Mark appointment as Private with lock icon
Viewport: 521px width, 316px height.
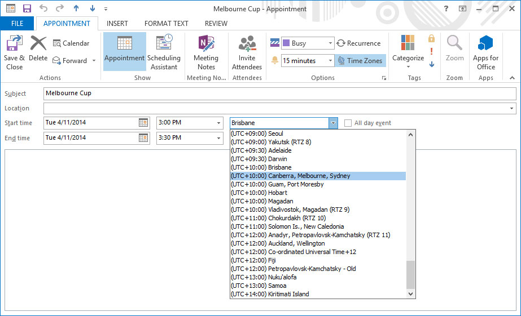[431, 38]
